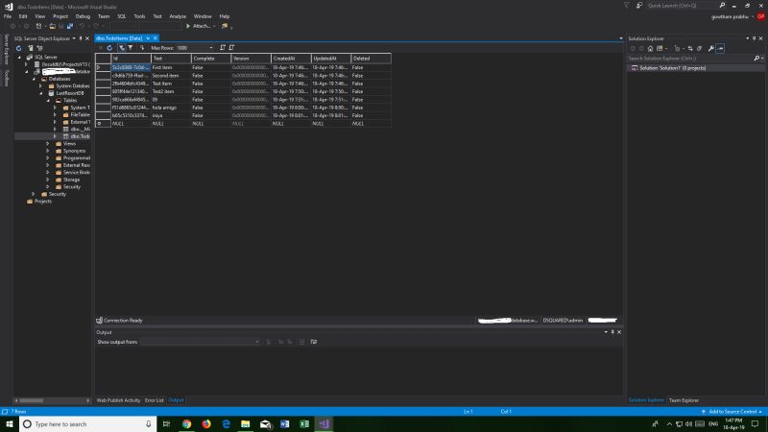Click the notifications flag icon in title bar

pyautogui.click(x=627, y=6)
